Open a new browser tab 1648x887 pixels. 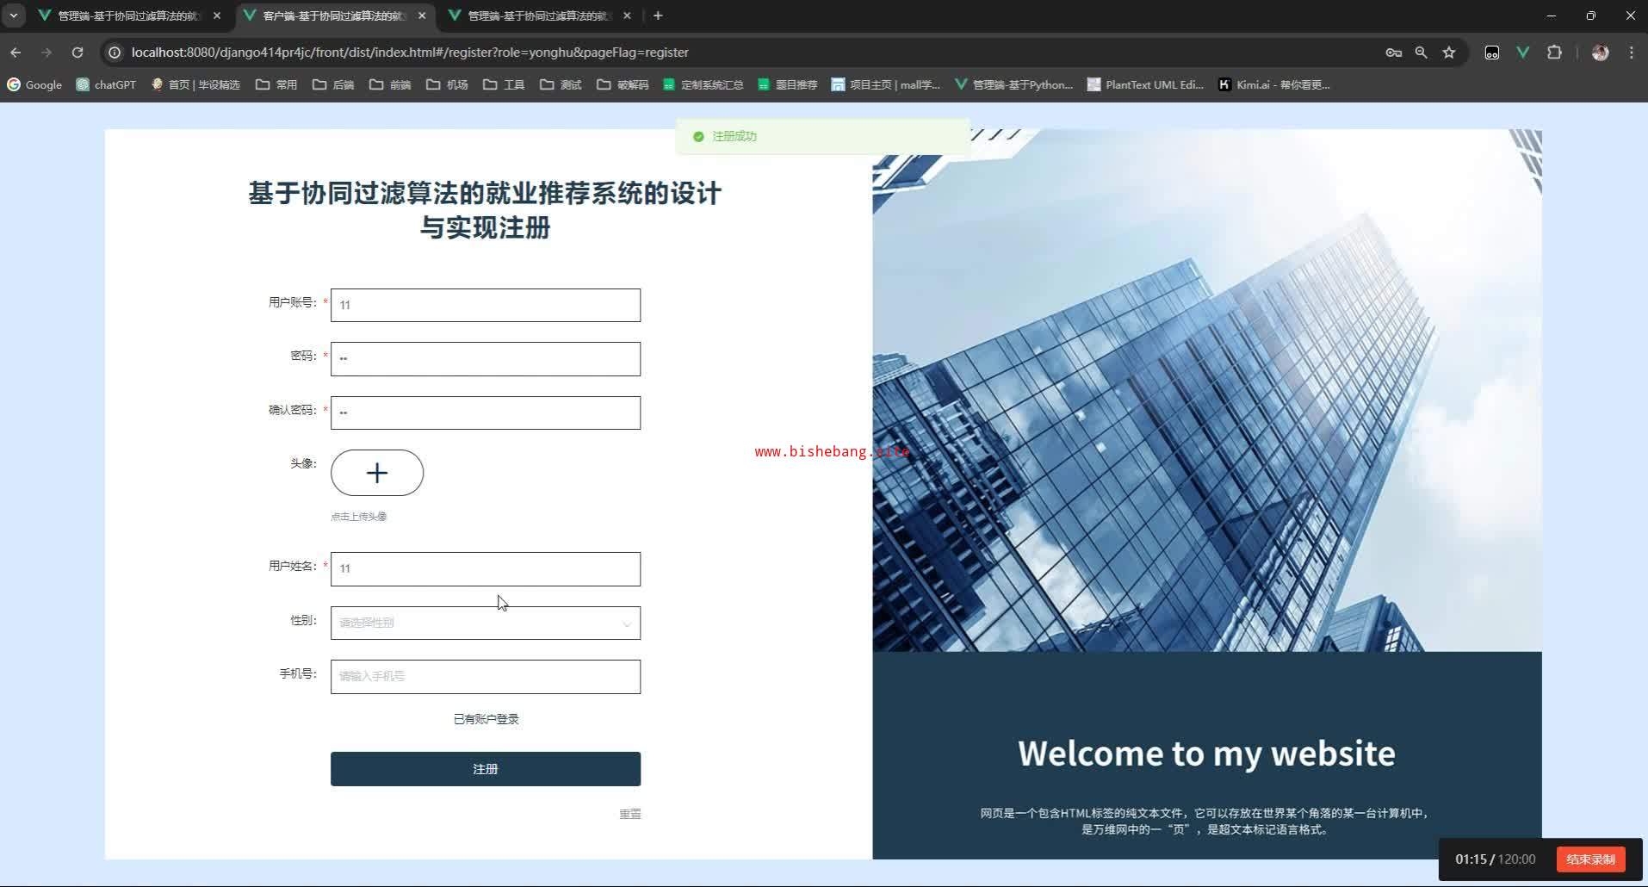(x=658, y=16)
